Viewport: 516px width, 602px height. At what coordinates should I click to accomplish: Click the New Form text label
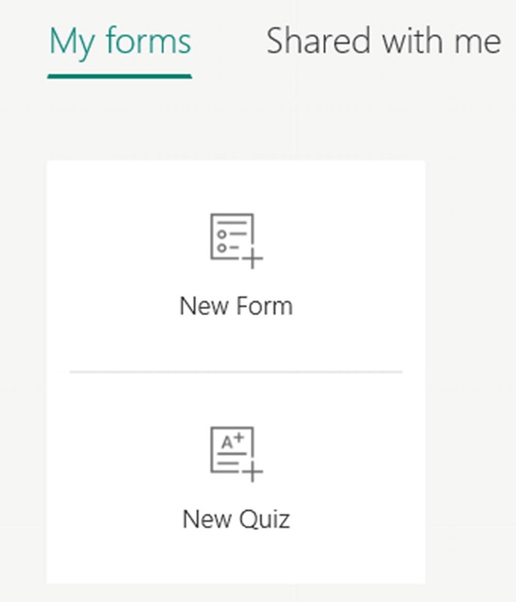click(236, 306)
